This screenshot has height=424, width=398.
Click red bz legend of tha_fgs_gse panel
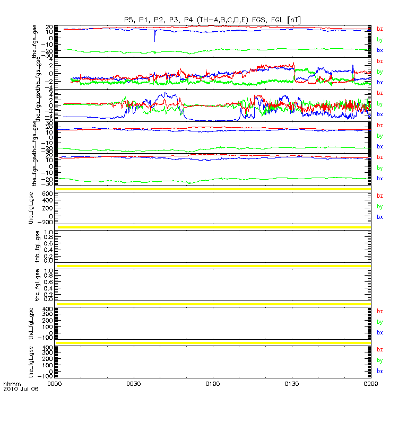(380, 29)
